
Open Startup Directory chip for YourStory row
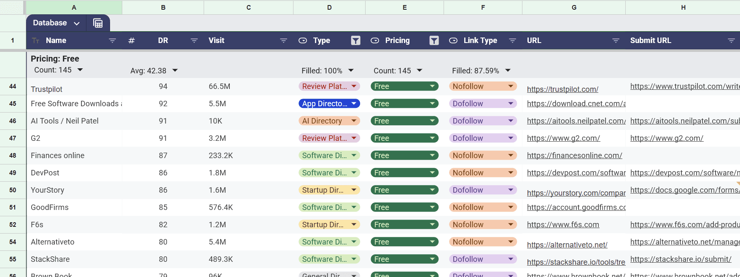(x=329, y=190)
